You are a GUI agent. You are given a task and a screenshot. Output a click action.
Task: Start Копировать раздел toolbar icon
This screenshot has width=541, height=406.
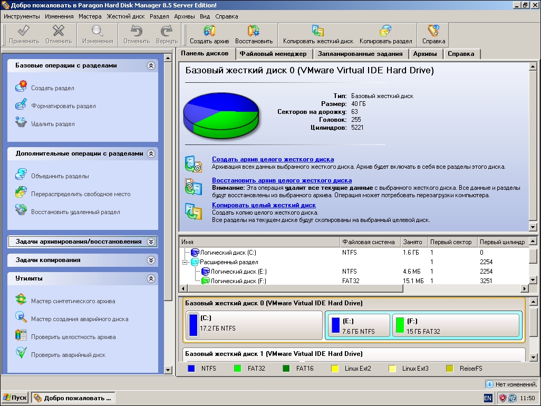pyautogui.click(x=385, y=31)
